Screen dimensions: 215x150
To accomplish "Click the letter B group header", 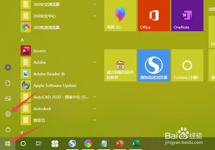I will [x=22, y=132].
